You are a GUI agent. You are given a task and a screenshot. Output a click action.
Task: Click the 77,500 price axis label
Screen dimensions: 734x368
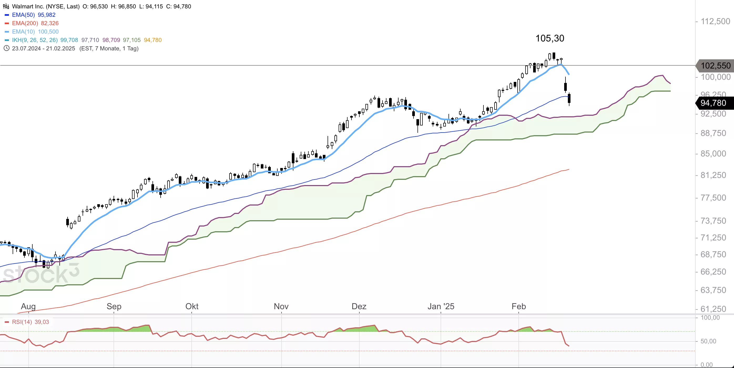pyautogui.click(x=713, y=198)
